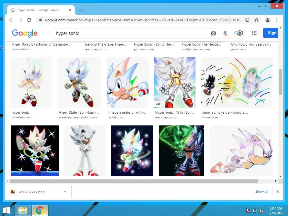Screen dimensions: 288x216
Task: Focus the hyper sonic search box
Action: click(x=129, y=33)
